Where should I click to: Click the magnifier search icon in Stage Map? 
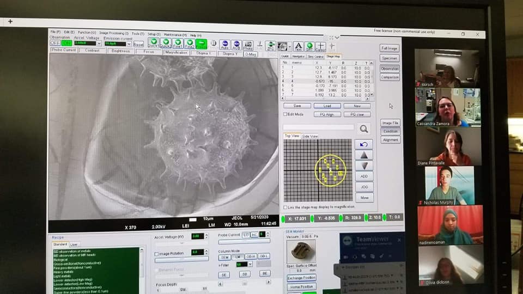click(x=364, y=128)
